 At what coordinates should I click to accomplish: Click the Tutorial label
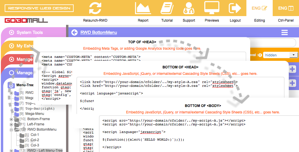167,20
